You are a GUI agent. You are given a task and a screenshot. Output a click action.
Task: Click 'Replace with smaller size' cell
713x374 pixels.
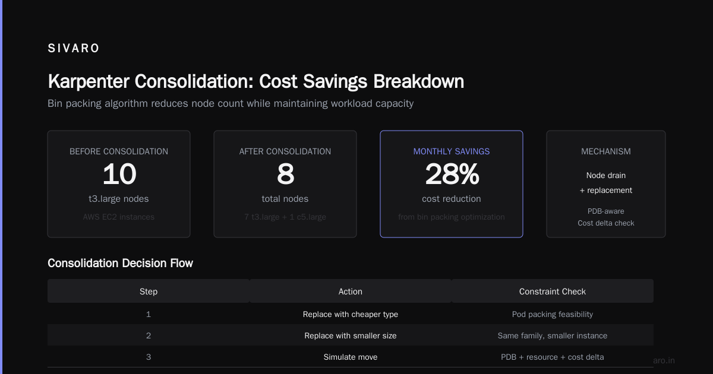tap(351, 335)
